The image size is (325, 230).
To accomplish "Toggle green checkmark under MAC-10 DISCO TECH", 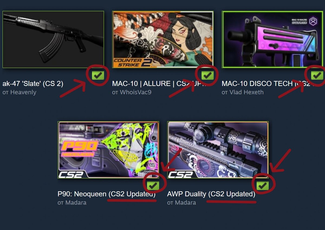I will (317, 75).
